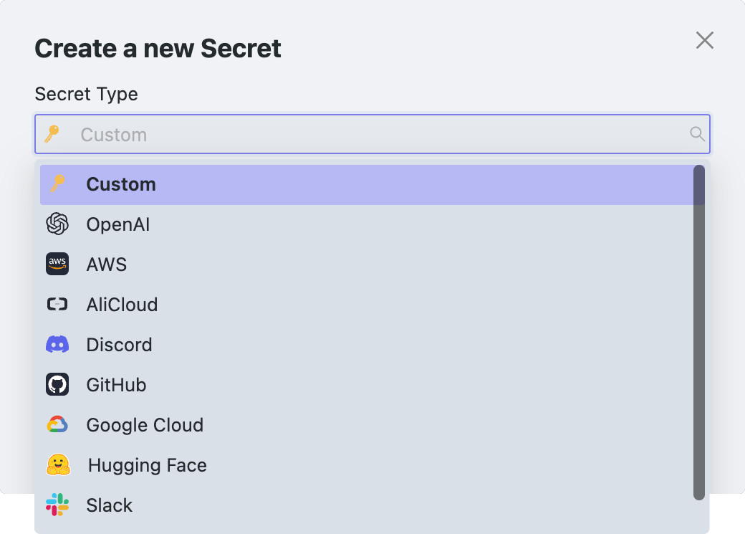Screen dimensions: 745x534
Task: Choose the Discord secret type
Action: coord(119,345)
